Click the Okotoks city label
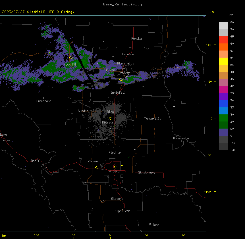The height and width of the screenshot is (239, 245). click(117, 199)
